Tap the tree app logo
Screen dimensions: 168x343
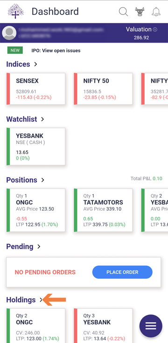(x=15, y=11)
